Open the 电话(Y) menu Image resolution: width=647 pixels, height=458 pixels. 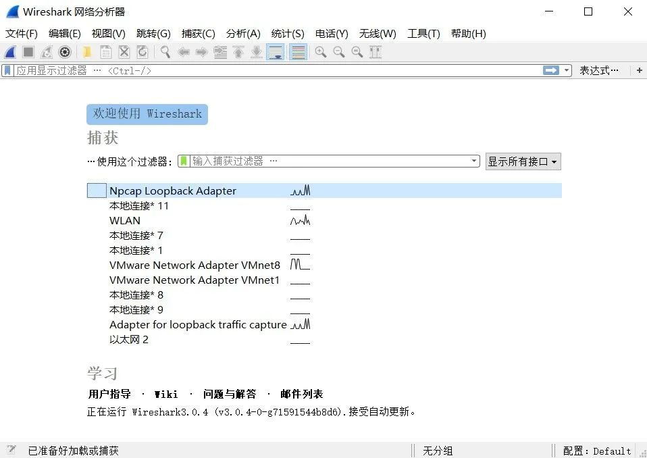332,33
